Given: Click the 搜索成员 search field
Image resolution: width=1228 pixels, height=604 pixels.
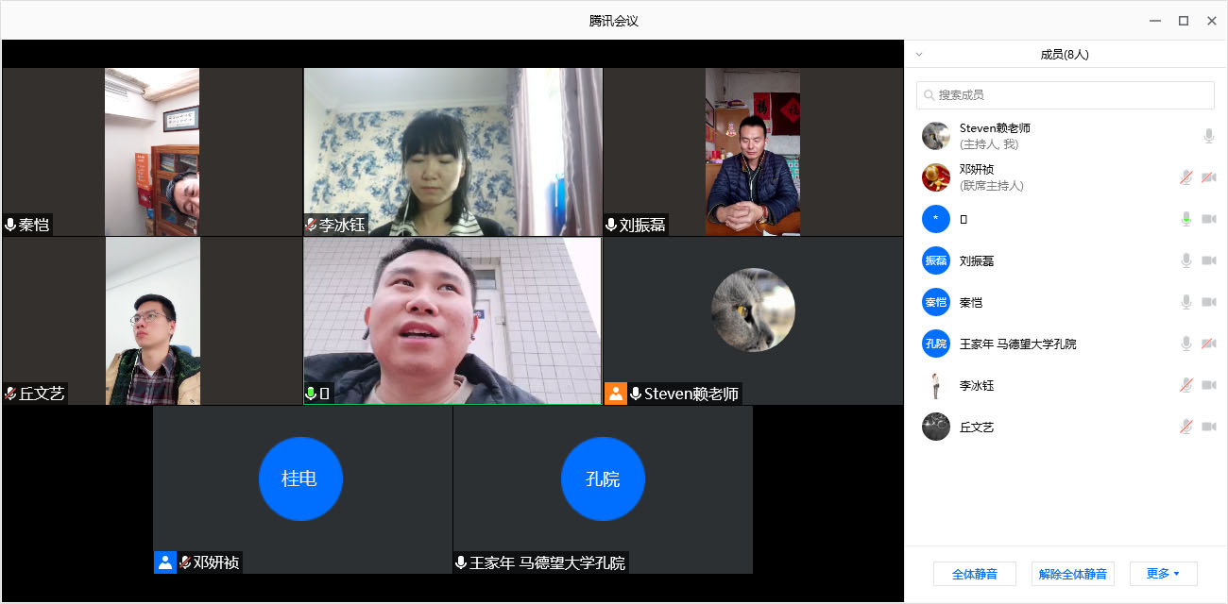Looking at the screenshot, I should (1065, 95).
